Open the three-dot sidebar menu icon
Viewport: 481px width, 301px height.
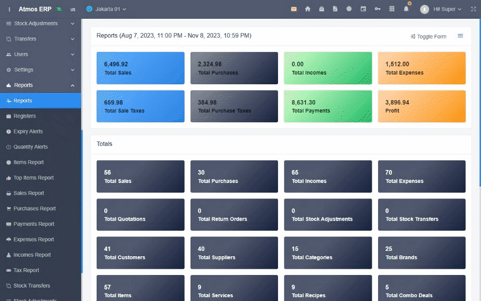[x=9, y=9]
